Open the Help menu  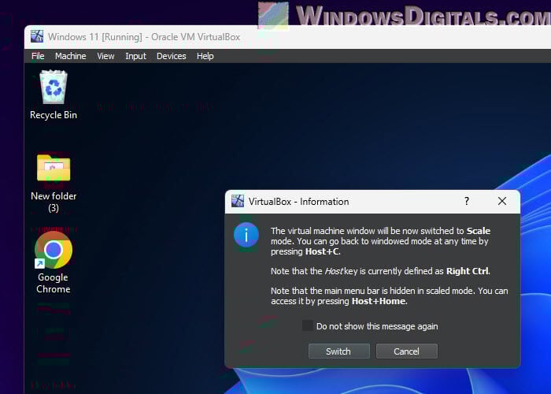pyautogui.click(x=205, y=56)
